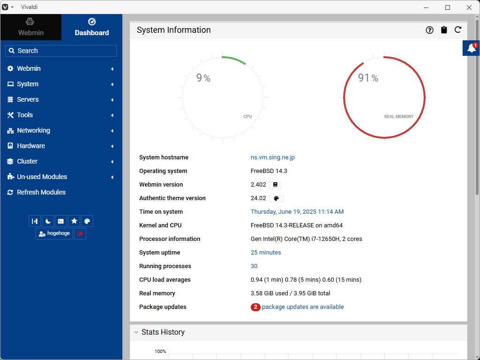Click the red logout icon
This screenshot has width=480, height=360.
click(80, 233)
